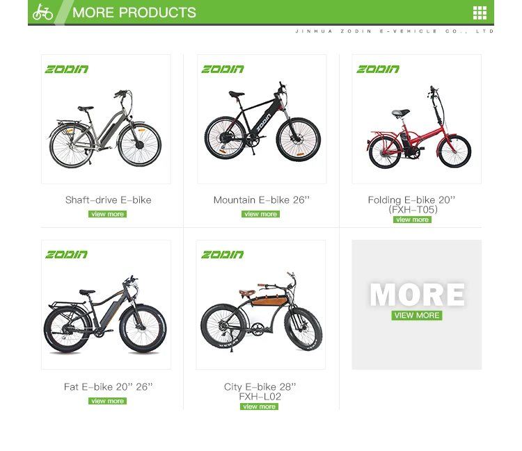Click view more under City E-bike FXH-L02
The height and width of the screenshot is (451, 522).
coord(259,407)
